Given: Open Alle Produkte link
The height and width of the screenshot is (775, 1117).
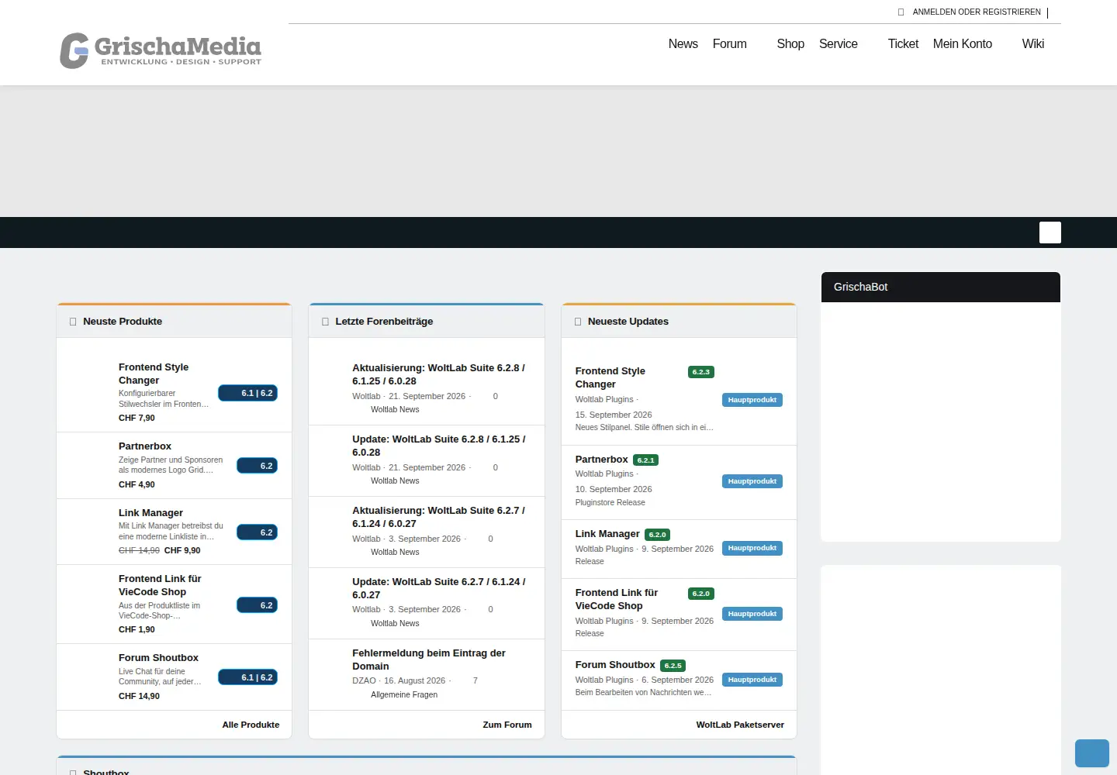Looking at the screenshot, I should pyautogui.click(x=251, y=725).
